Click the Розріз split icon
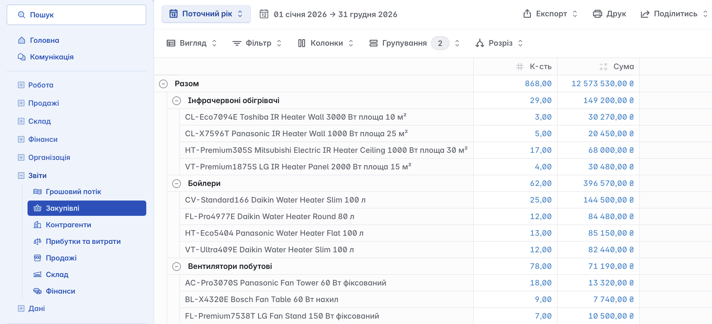 480,43
